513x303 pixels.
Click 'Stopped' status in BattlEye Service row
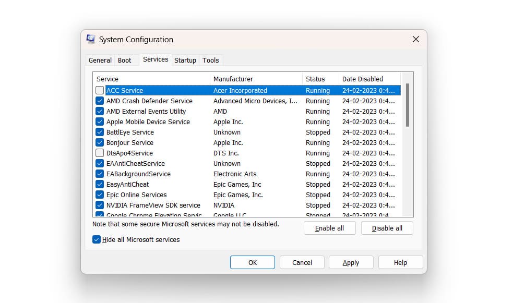[318, 132]
